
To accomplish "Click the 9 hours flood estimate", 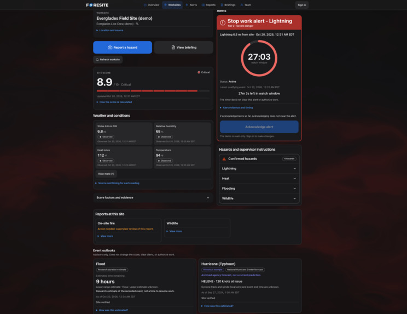I will pyautogui.click(x=105, y=282).
